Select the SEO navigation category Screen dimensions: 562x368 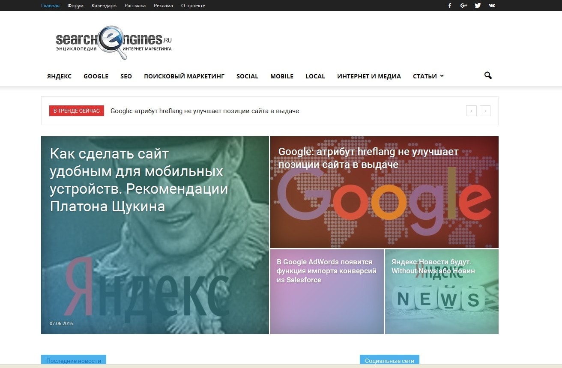click(126, 76)
